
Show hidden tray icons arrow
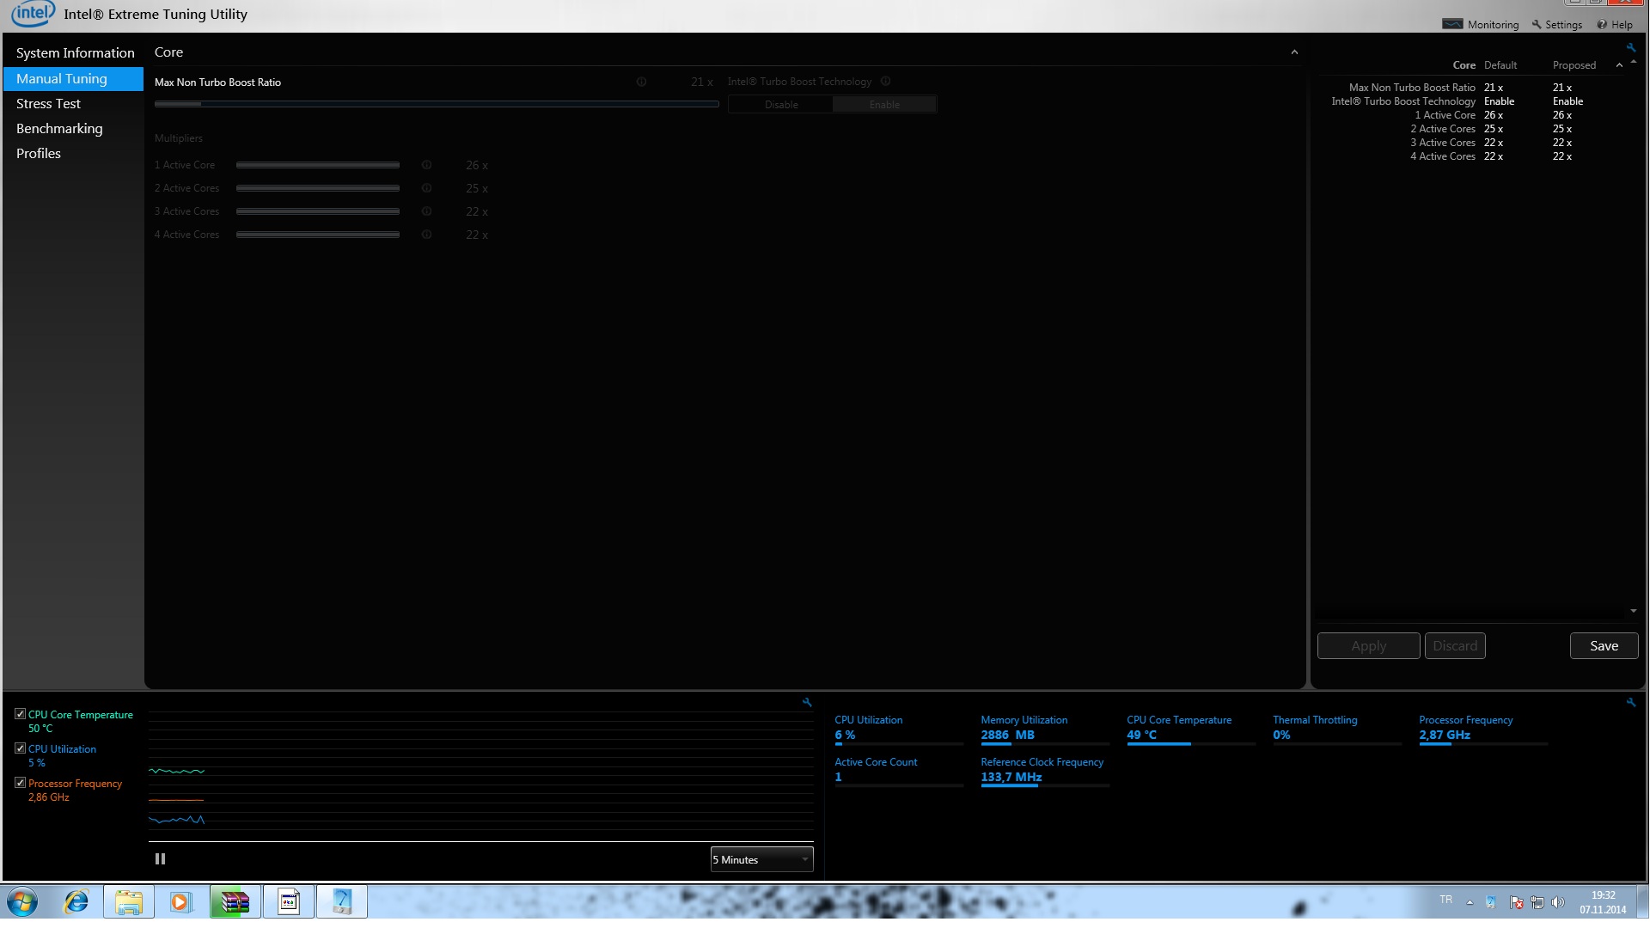tap(1470, 902)
